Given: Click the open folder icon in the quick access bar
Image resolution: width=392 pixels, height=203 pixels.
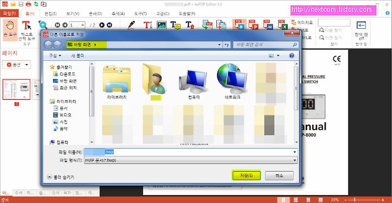Looking at the screenshot, I should (x=13, y=4).
